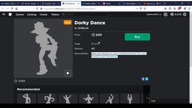This screenshot has height=108, width=192.
Task: Open the first recommended emote thumbnail
Action: point(27,99)
